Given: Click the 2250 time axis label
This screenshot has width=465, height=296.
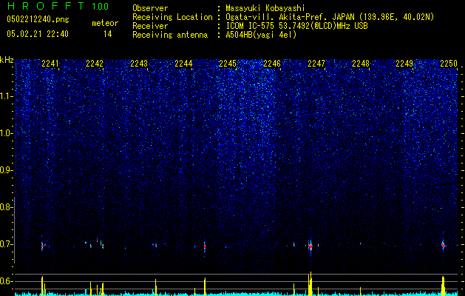Looking at the screenshot, I should 449,64.
